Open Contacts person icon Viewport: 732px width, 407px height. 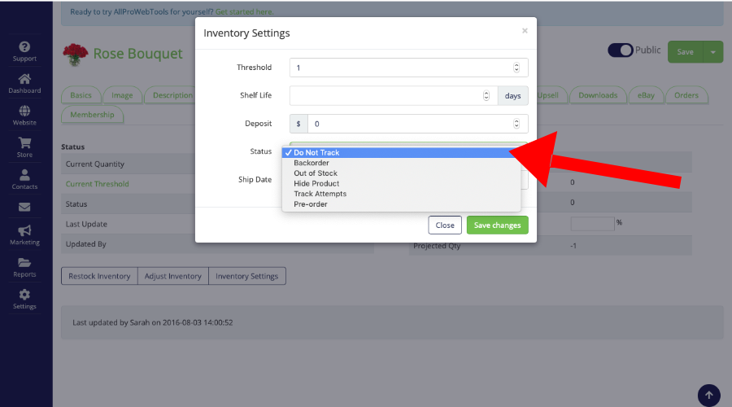[24, 175]
